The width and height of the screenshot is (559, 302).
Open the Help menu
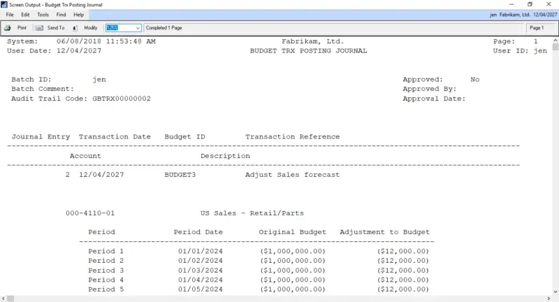tap(78, 15)
